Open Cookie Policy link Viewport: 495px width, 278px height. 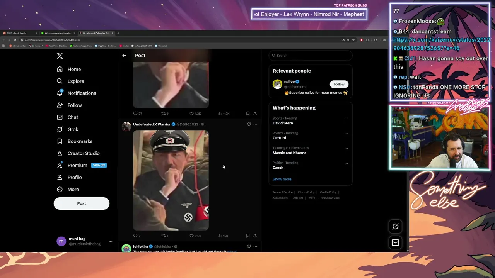point(328,192)
